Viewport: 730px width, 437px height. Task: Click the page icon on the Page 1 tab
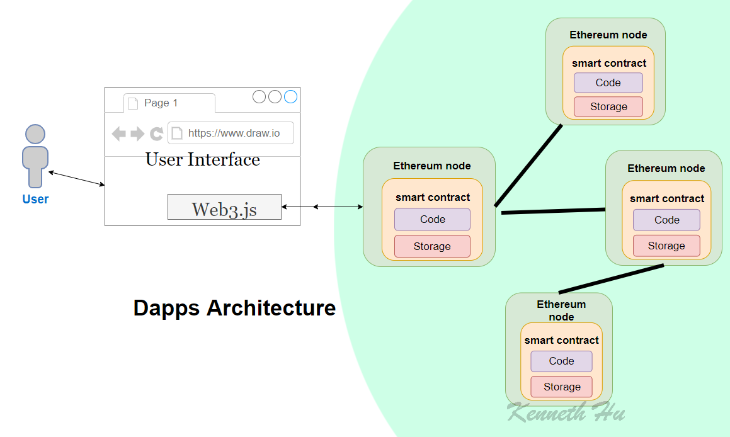point(132,103)
